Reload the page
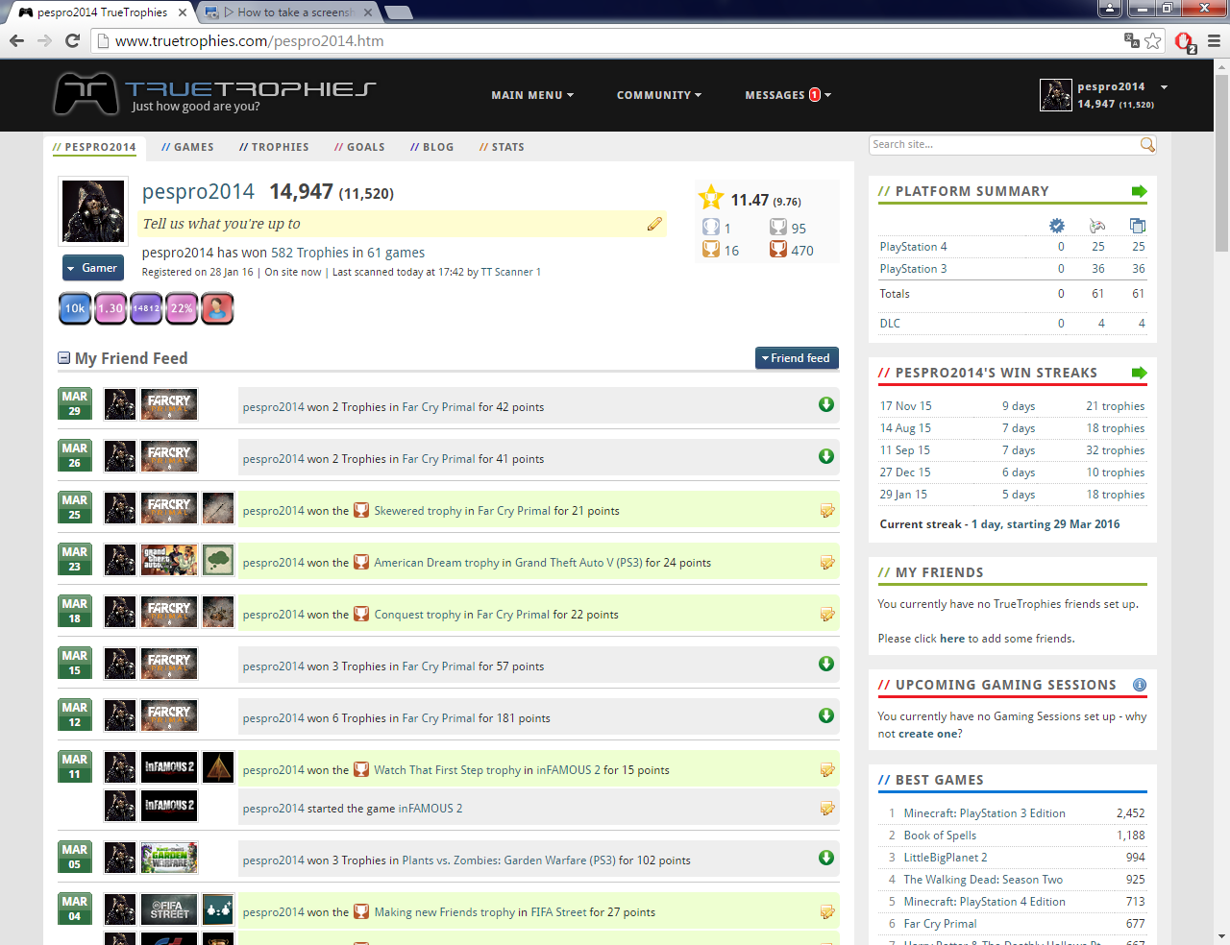The height and width of the screenshot is (945, 1230). [x=72, y=40]
